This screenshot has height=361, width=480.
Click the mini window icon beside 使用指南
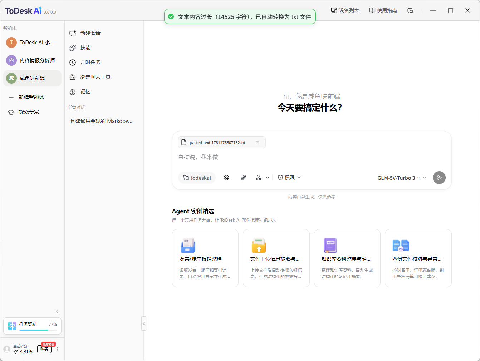[x=410, y=10]
